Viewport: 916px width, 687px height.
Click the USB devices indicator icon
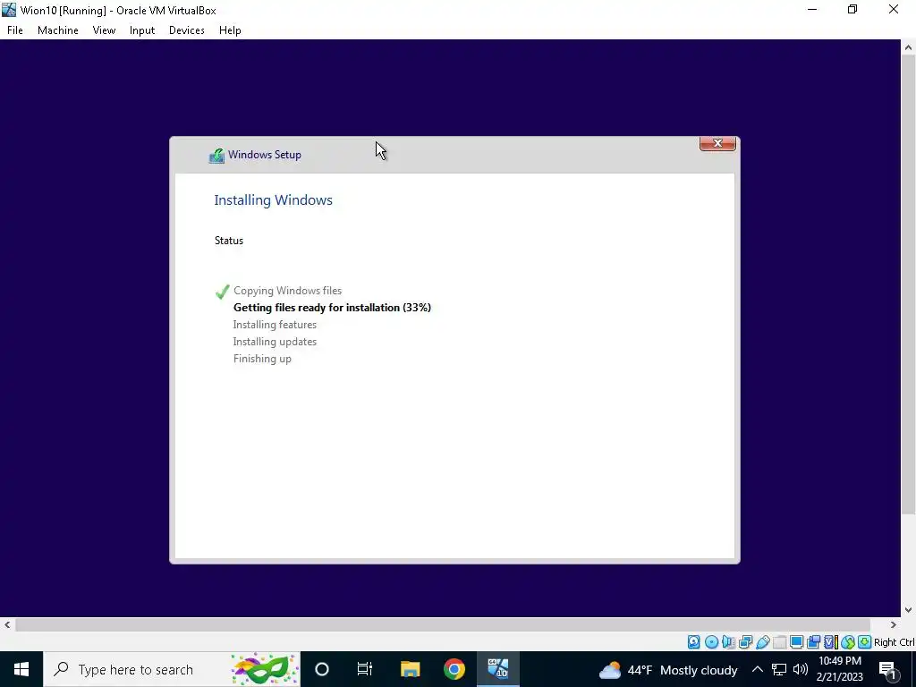(x=762, y=642)
